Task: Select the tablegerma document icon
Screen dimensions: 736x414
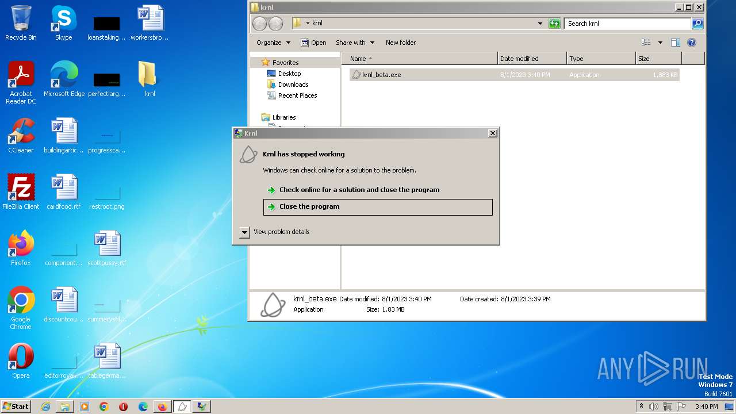Action: pos(107,361)
